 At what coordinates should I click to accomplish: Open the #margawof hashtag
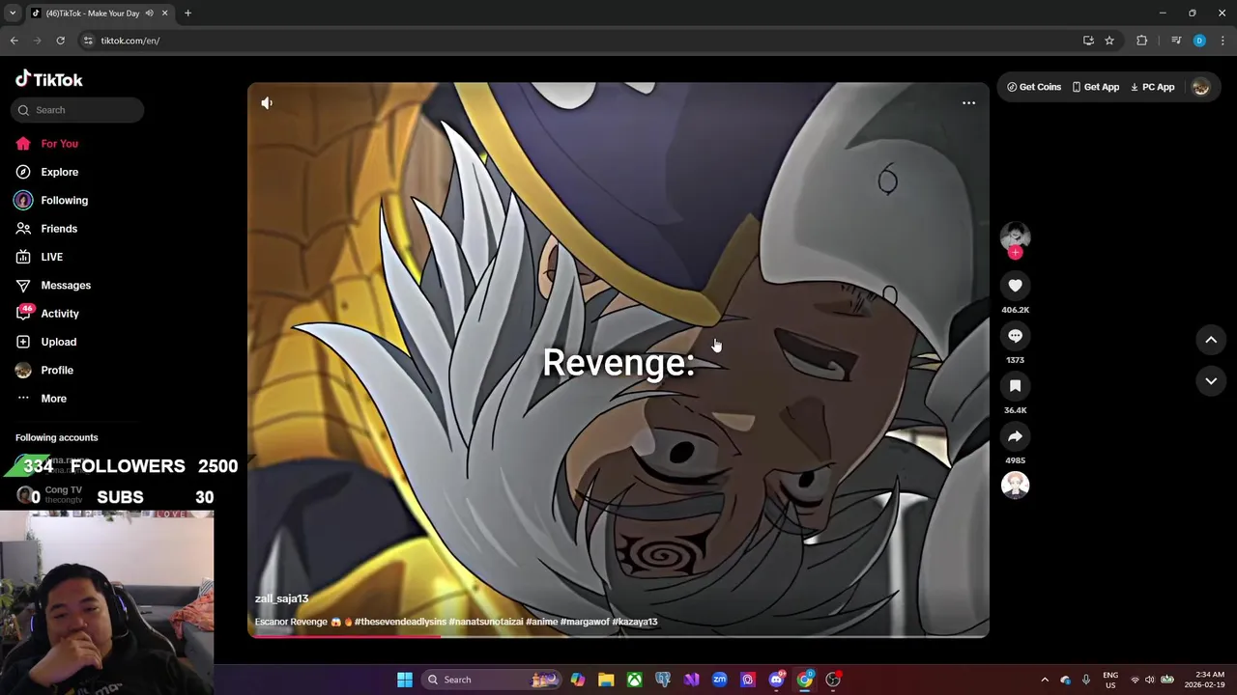585,622
